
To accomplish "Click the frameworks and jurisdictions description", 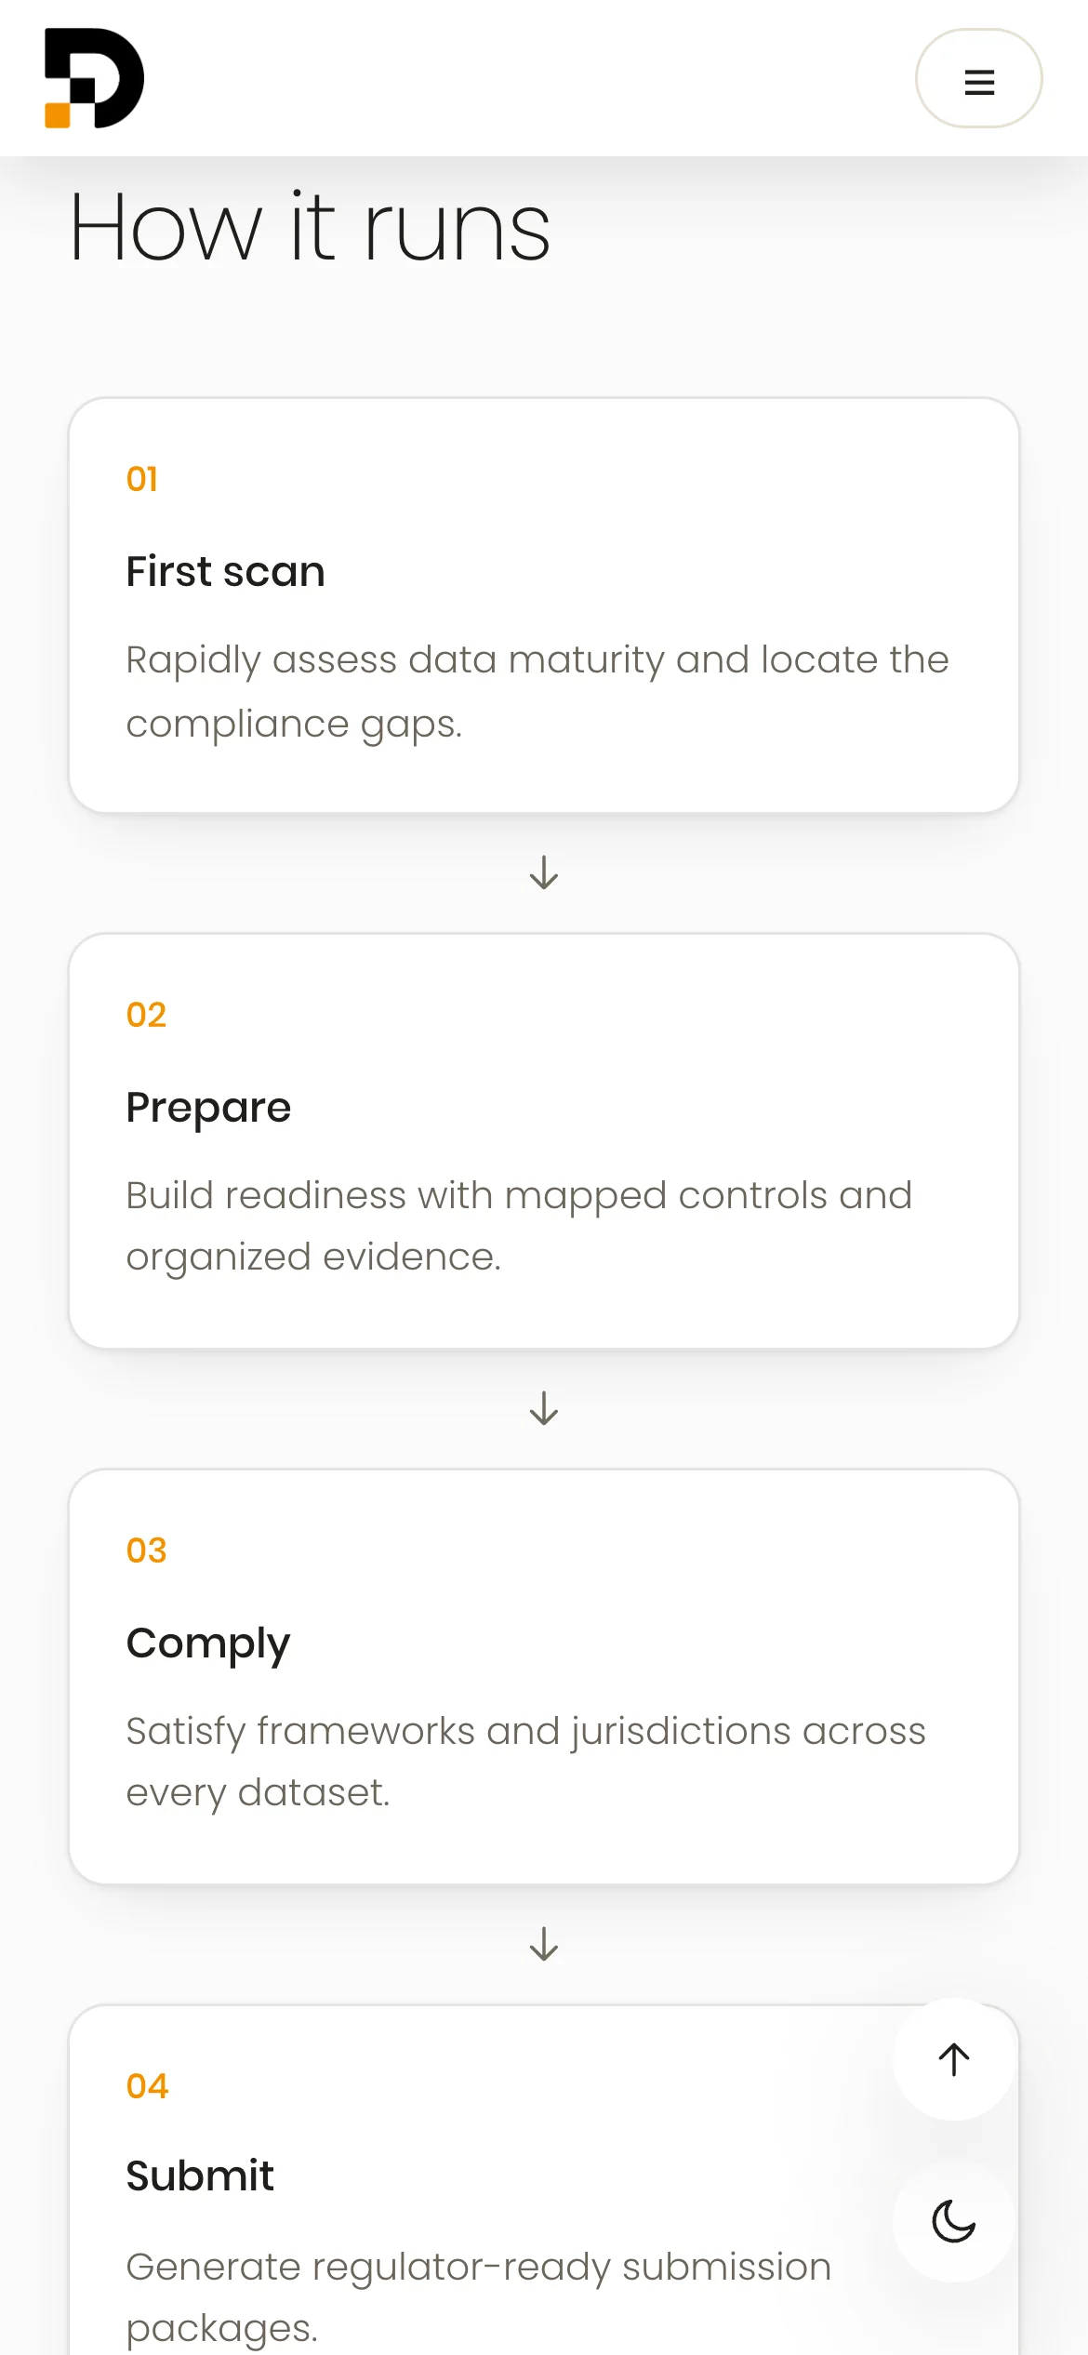I will [526, 1762].
